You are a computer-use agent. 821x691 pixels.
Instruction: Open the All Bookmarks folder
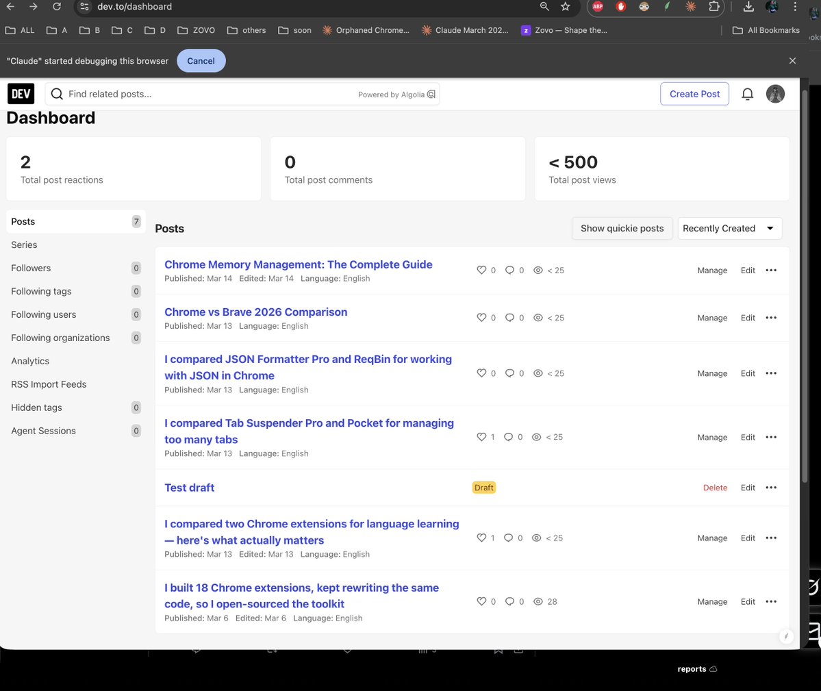point(766,30)
